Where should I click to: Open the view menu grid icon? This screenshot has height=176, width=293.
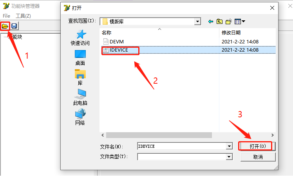(240, 22)
